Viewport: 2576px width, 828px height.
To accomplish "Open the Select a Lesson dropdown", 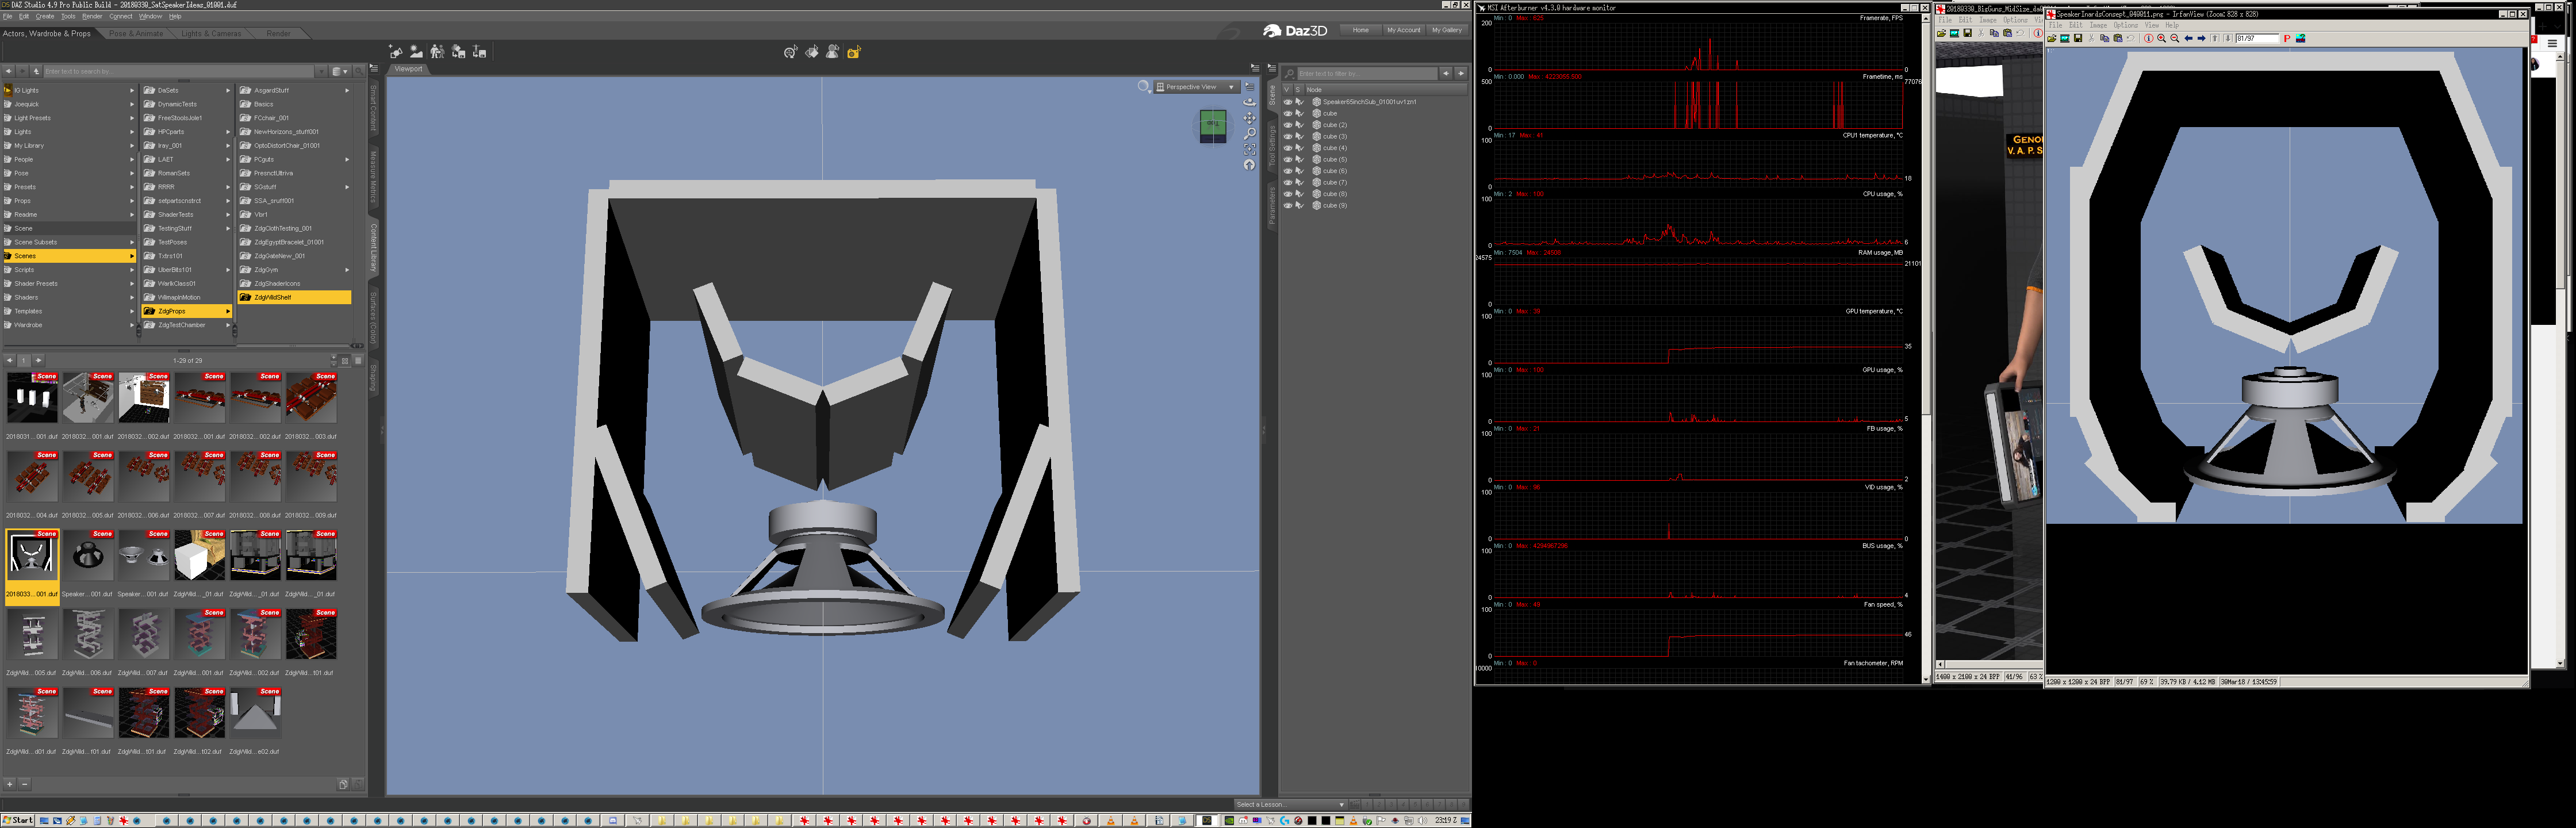I will coord(1290,804).
